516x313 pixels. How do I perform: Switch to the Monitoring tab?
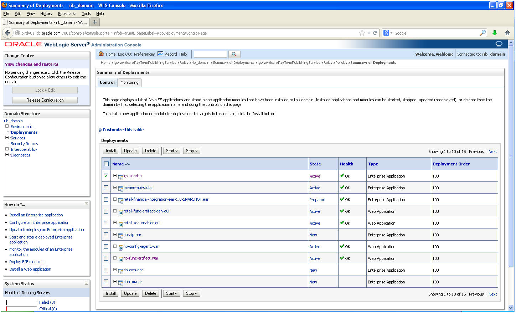coord(129,82)
